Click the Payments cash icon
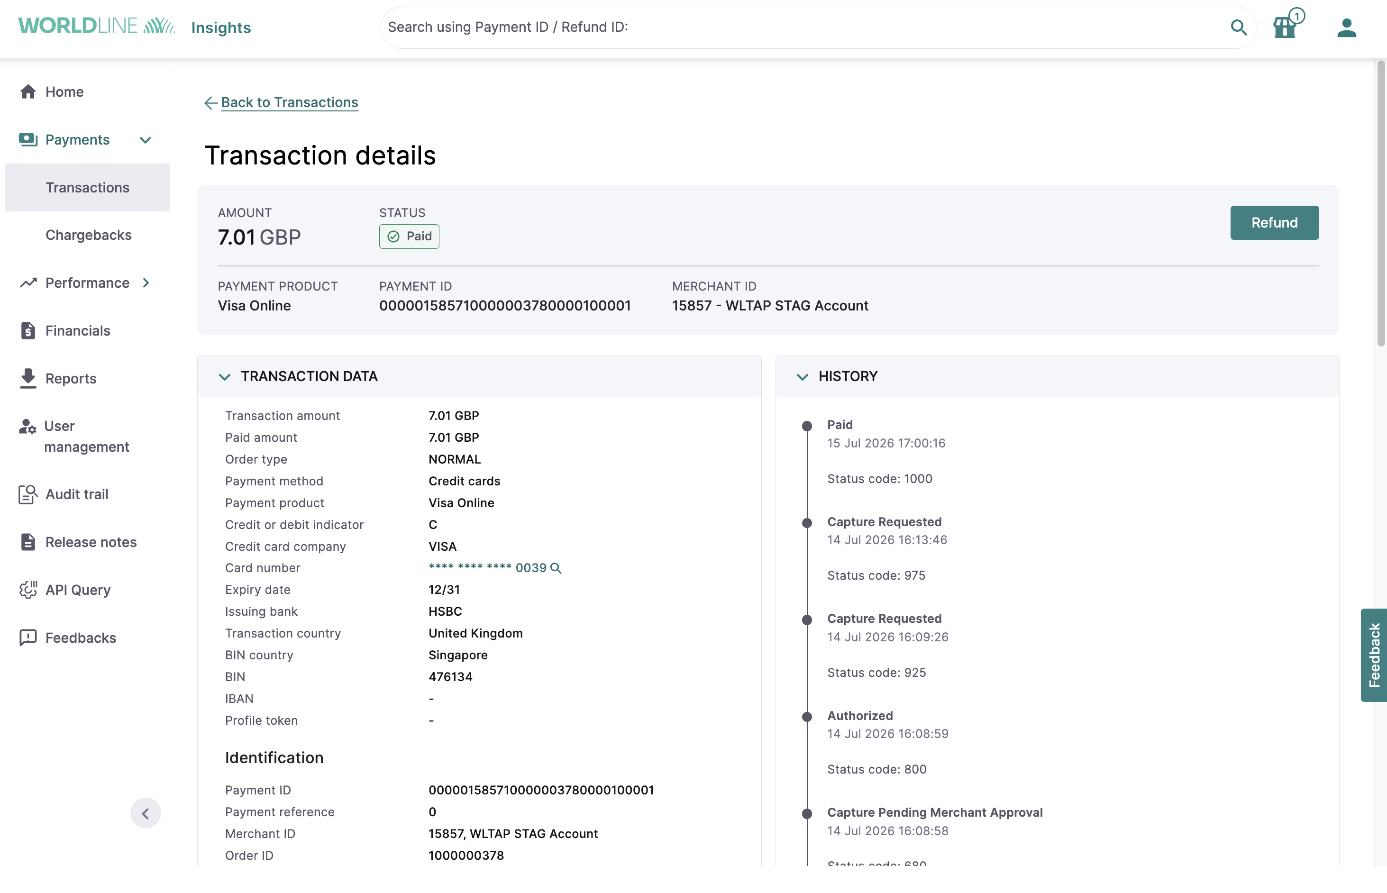The image size is (1387, 893). coord(28,140)
